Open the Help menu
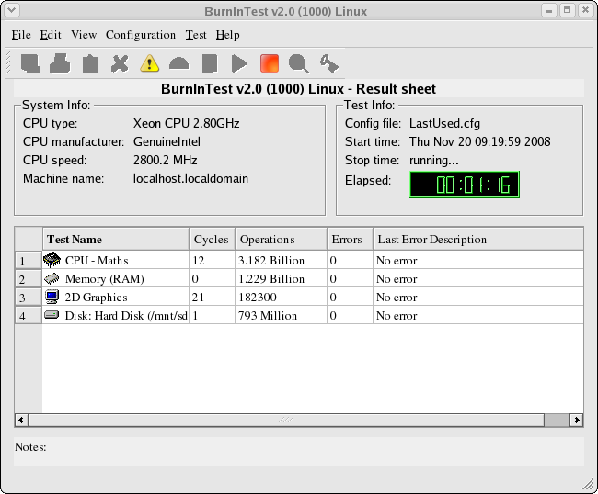This screenshot has height=494, width=598. coord(227,35)
